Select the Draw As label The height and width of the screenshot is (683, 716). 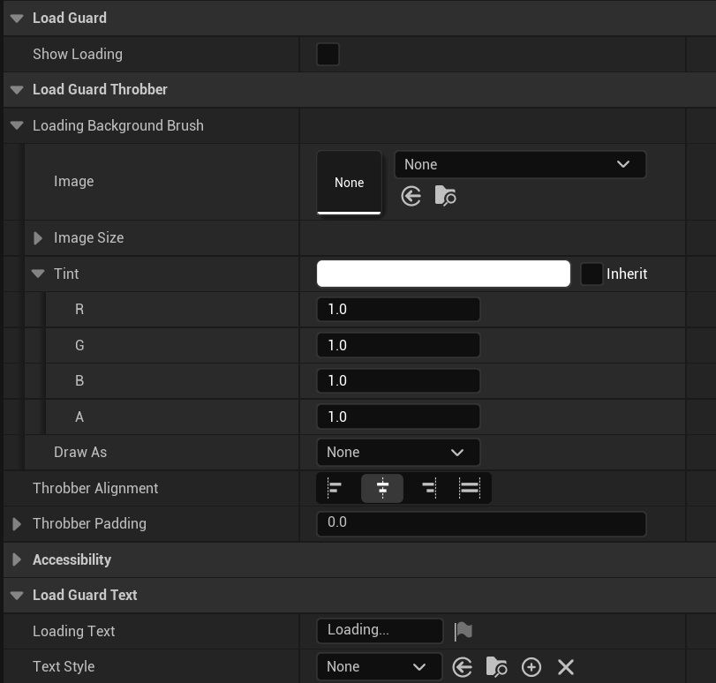click(x=80, y=453)
